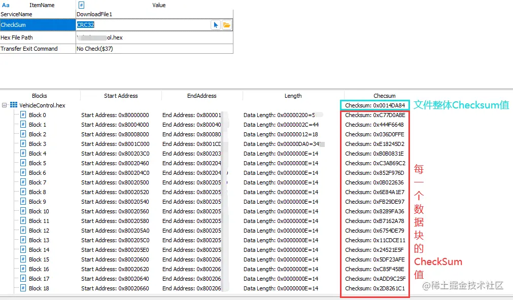Click the No Check($37) value cell
The width and height of the screenshot is (513, 300).
pos(154,49)
